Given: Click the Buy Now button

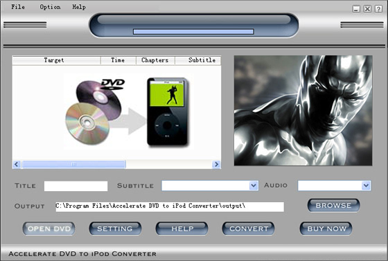Looking at the screenshot, I should point(326,228).
